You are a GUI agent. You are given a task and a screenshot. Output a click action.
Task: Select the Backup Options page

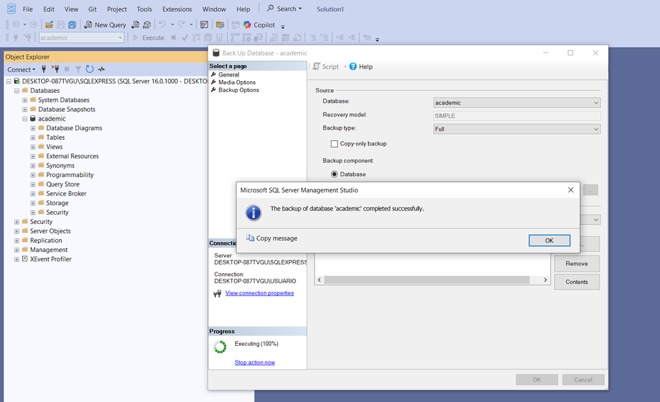click(x=238, y=90)
